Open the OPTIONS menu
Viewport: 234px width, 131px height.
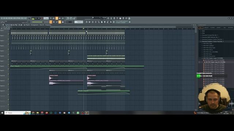(x=18, y=18)
